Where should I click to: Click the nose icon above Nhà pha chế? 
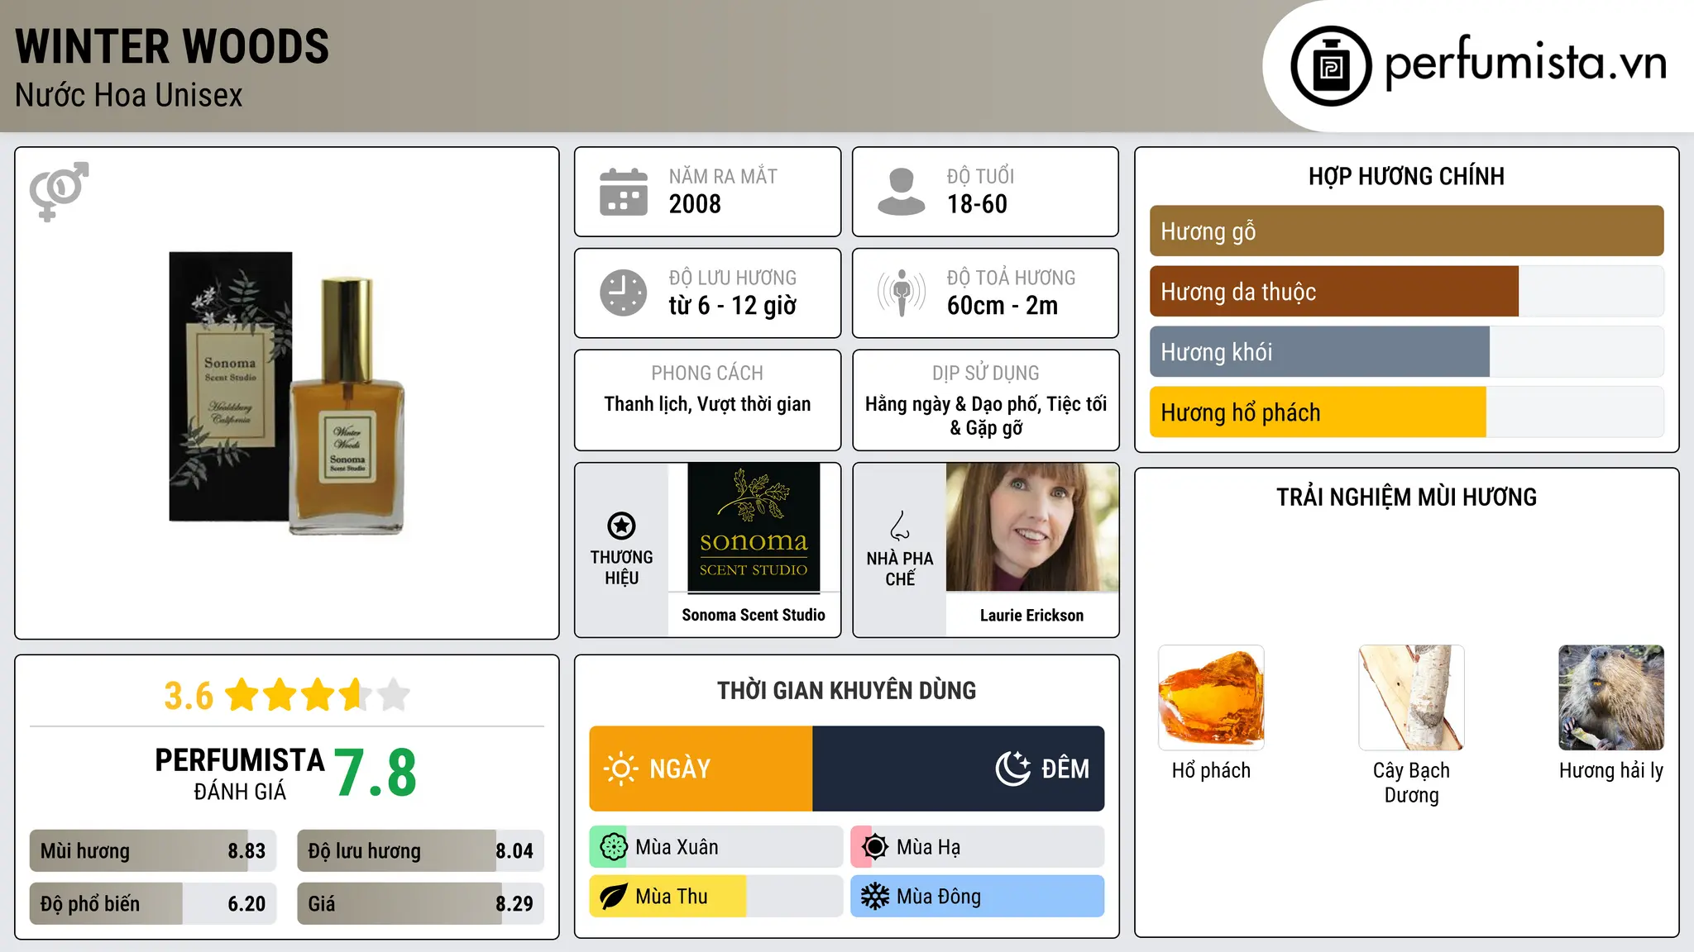(900, 526)
